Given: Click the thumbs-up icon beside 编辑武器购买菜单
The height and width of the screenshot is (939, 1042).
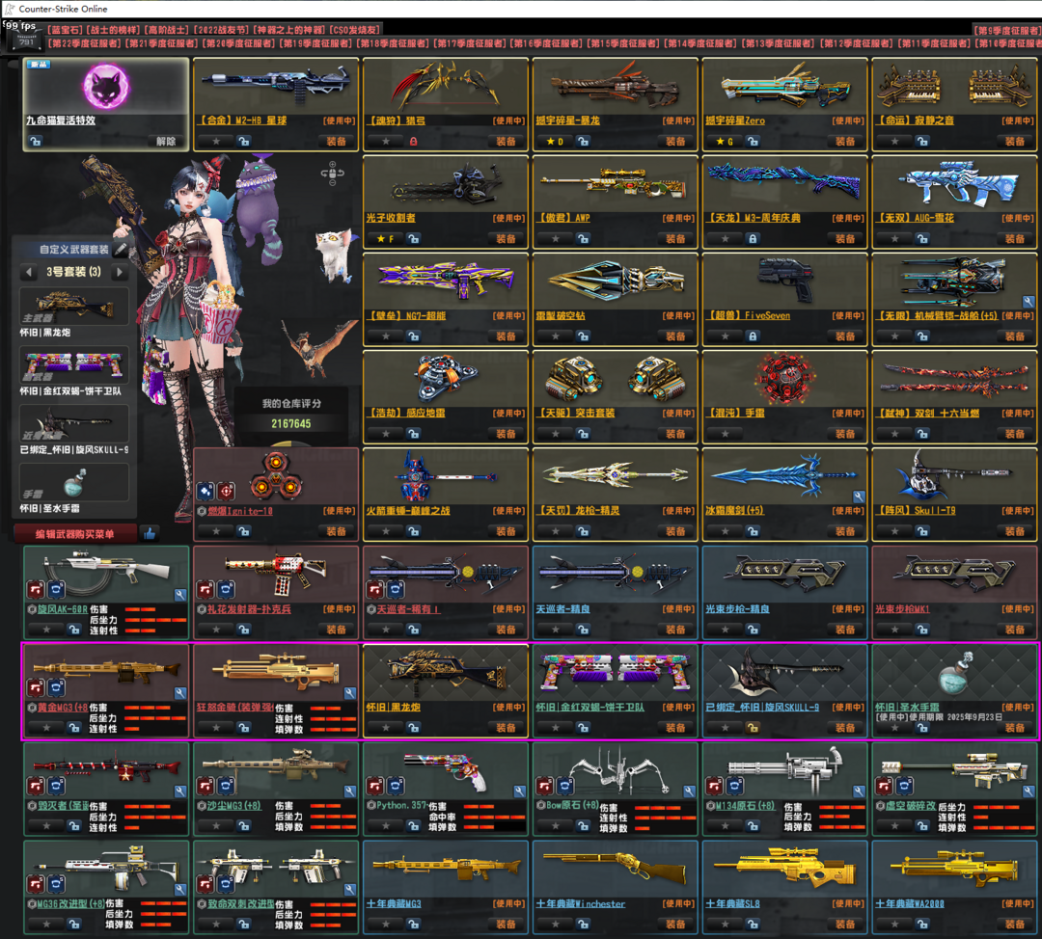Looking at the screenshot, I should tap(150, 533).
